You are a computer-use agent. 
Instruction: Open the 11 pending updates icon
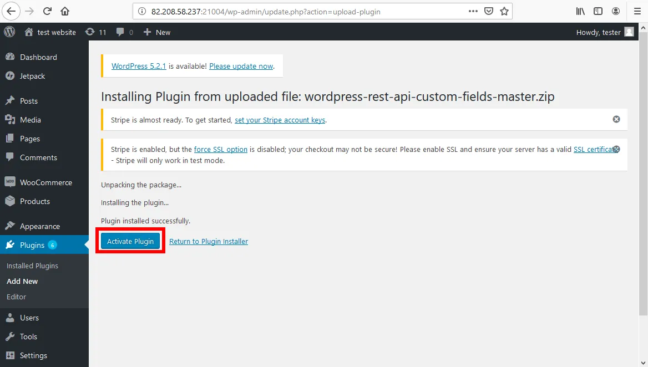click(x=95, y=32)
